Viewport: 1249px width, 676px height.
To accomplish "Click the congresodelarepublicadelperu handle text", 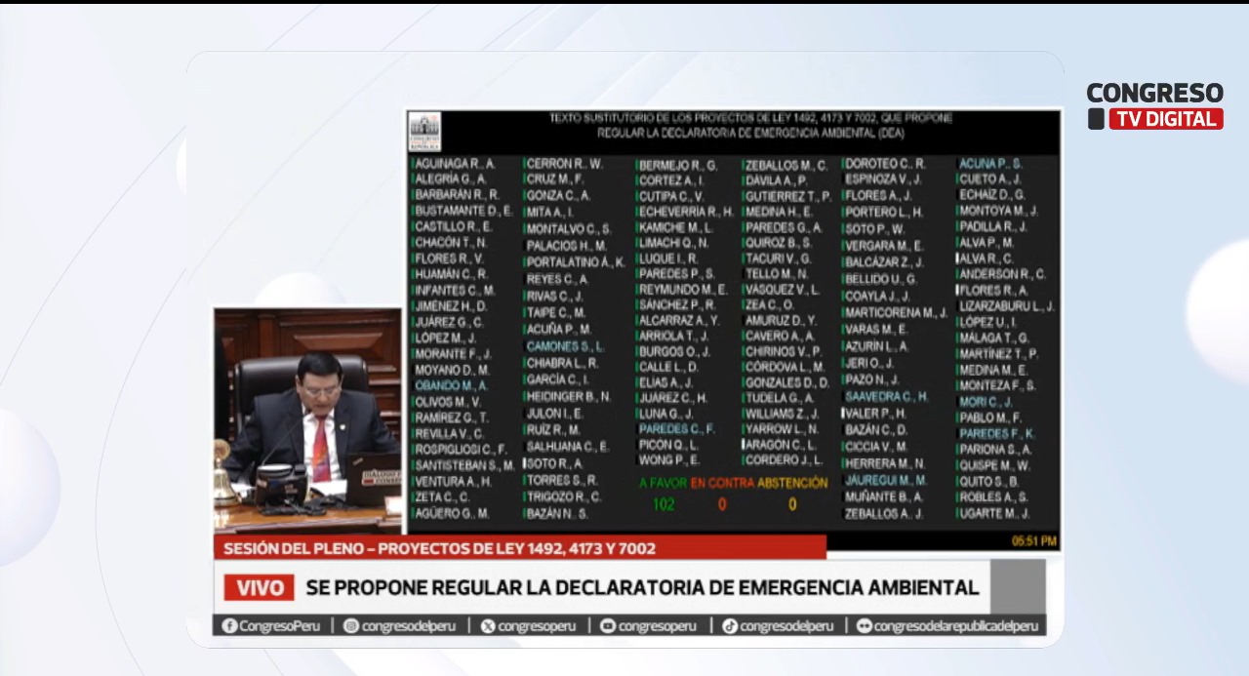I will [x=955, y=626].
